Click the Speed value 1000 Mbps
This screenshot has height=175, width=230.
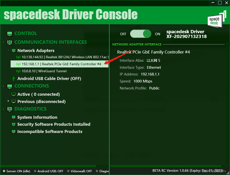(143, 81)
